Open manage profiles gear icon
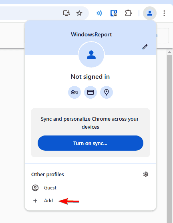Image resolution: width=173 pixels, height=223 pixels. [x=146, y=174]
